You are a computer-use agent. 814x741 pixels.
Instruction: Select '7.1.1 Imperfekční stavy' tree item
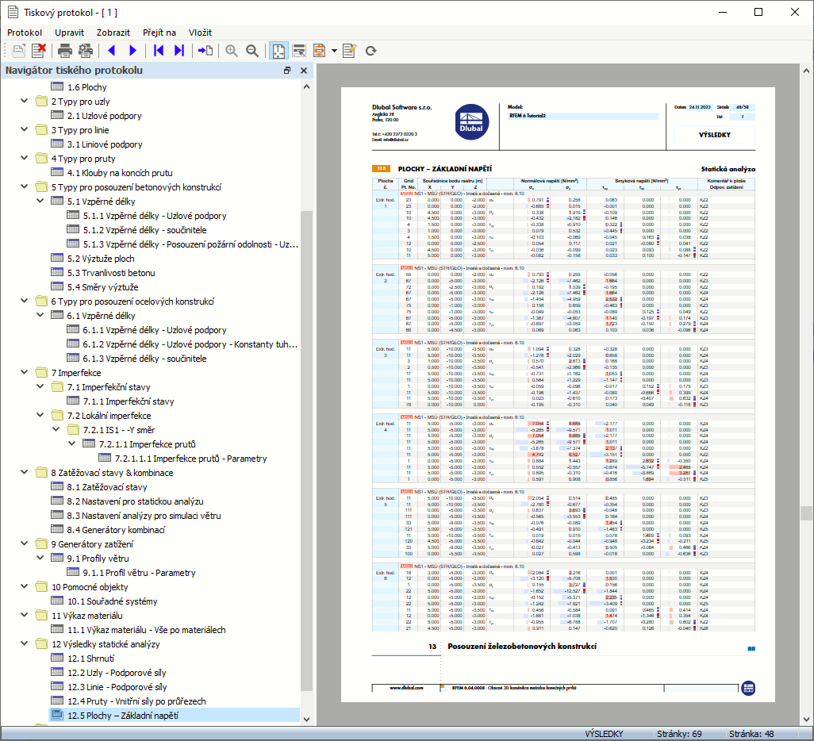coord(129,401)
